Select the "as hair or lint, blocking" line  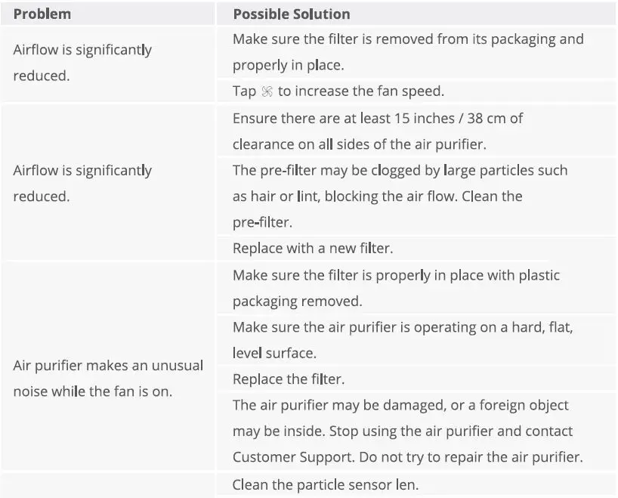pyautogui.click(x=377, y=196)
